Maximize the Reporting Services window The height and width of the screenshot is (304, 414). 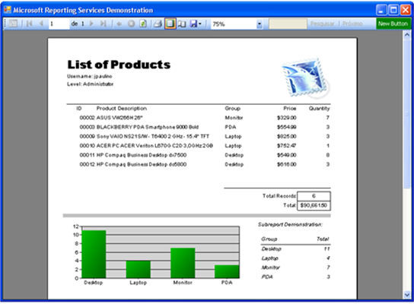[393, 10]
